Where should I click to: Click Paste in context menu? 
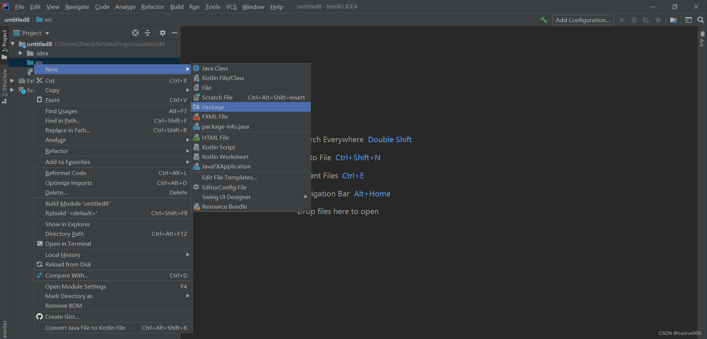click(113, 100)
